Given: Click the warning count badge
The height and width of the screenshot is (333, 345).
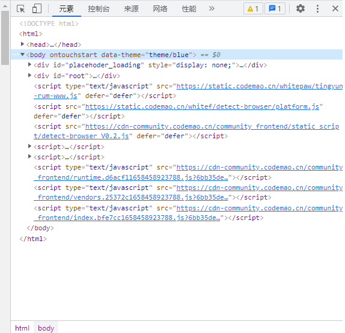Looking at the screenshot, I should [253, 9].
